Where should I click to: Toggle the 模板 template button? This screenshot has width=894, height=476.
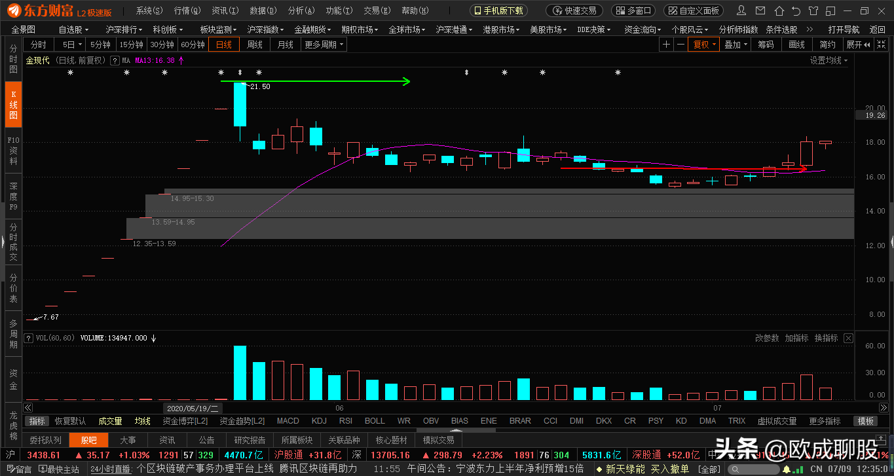point(865,421)
